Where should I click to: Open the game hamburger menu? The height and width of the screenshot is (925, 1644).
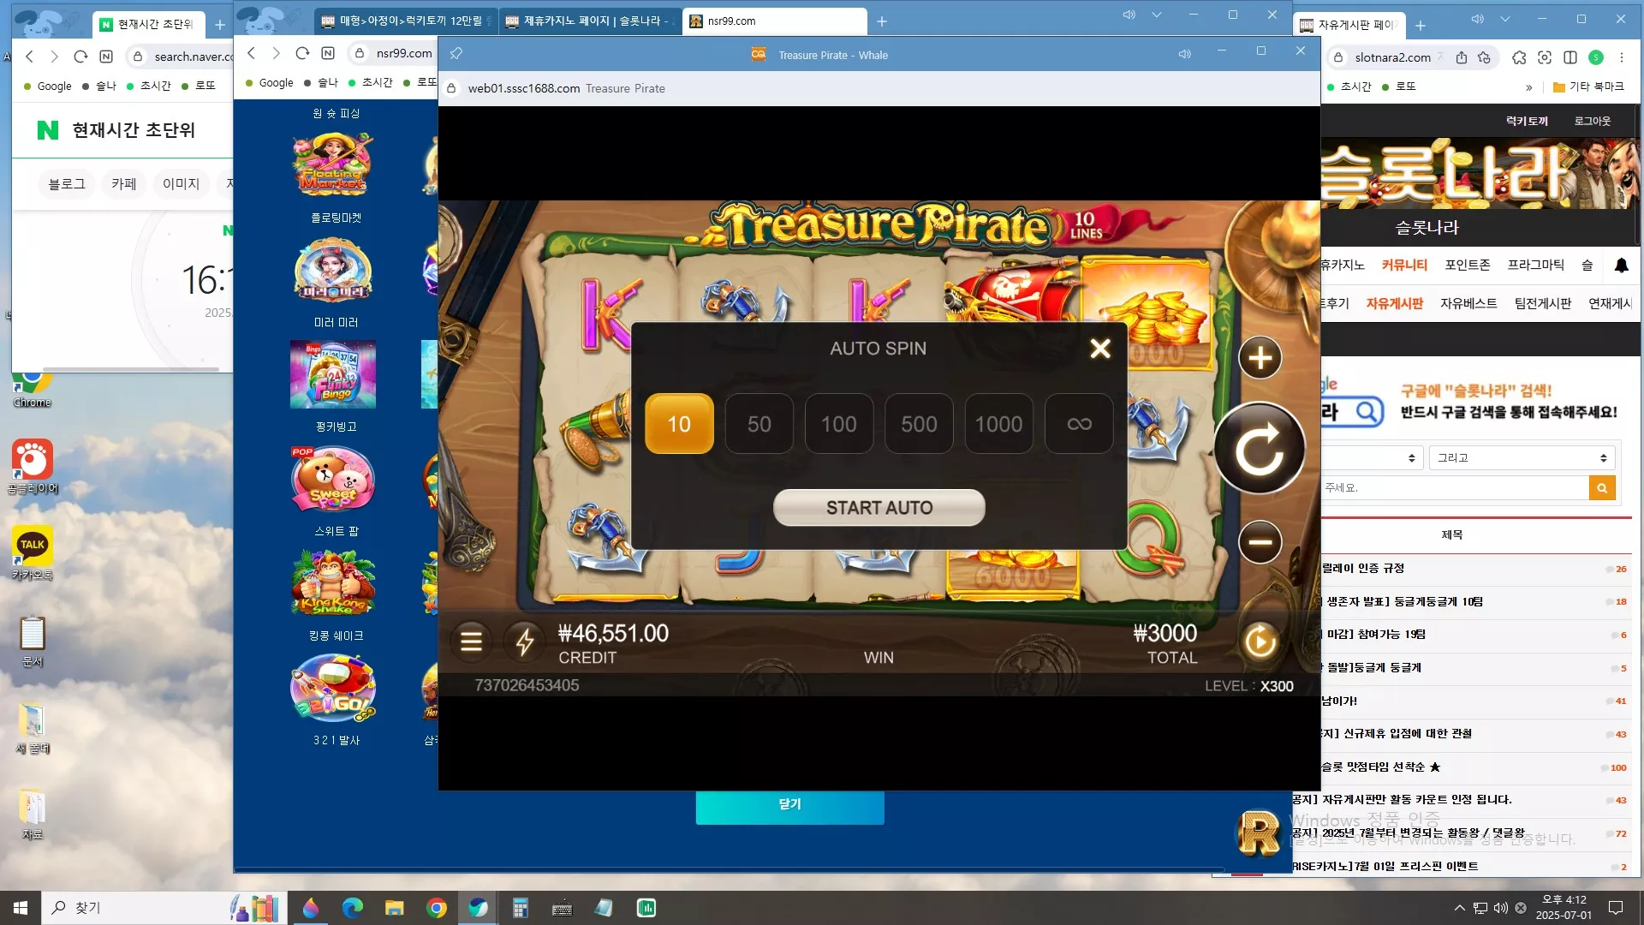click(471, 642)
